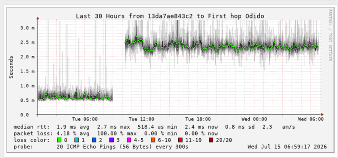This screenshot has height=158, width=338.
Task: Click the 3.0 m y-axis value
Action: 27,28
